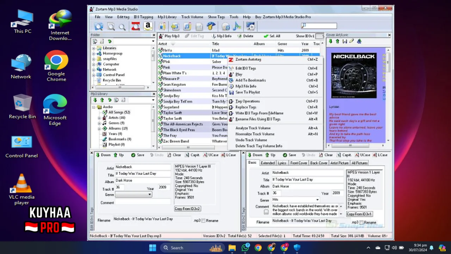Collapse the Audio library node
The height and width of the screenshot is (254, 451).
pos(94,107)
